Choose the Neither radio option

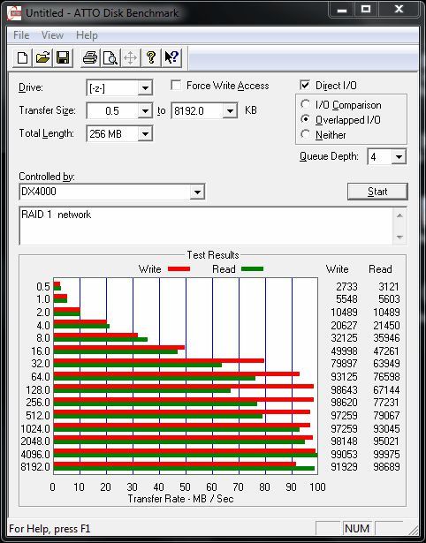(306, 134)
